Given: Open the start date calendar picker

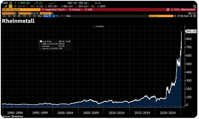Looking at the screenshot, I should point(16,13).
